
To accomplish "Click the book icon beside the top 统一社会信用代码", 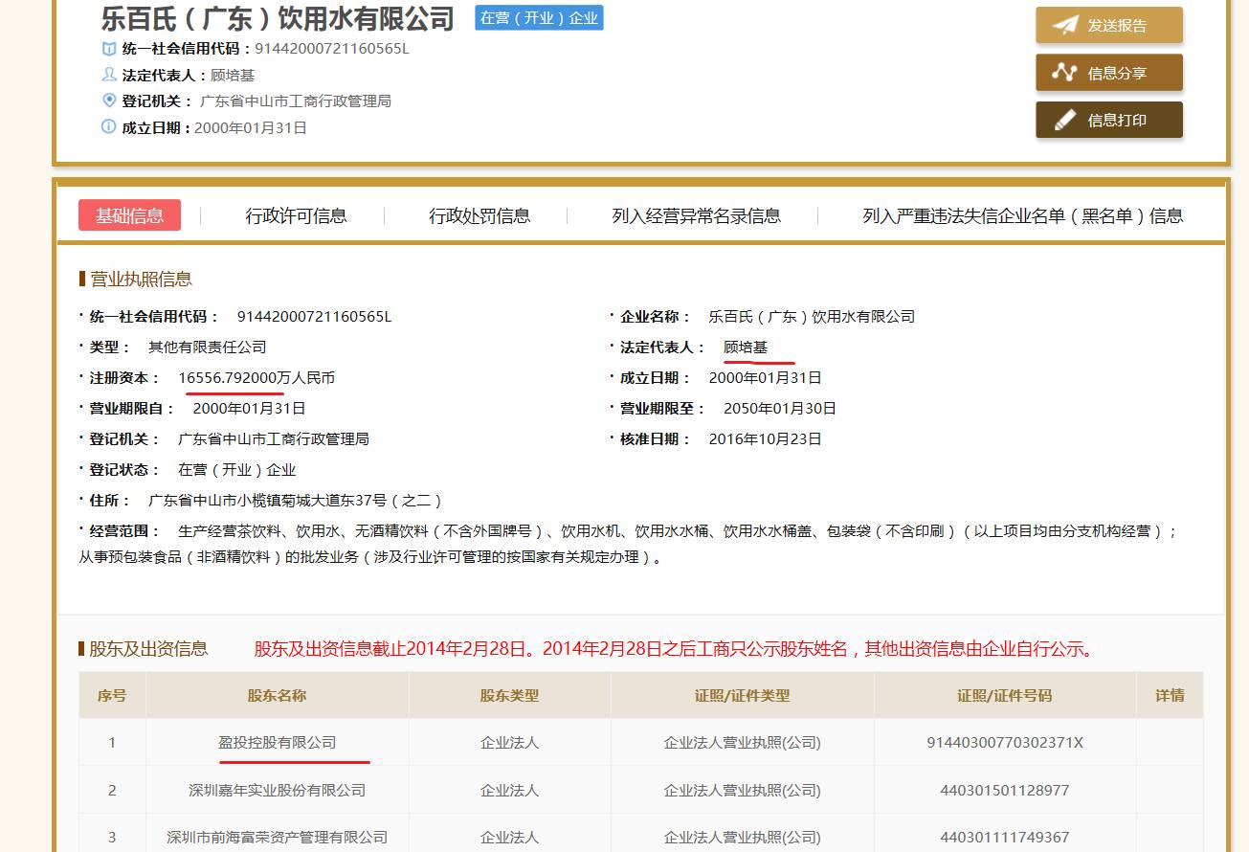I will click(109, 49).
